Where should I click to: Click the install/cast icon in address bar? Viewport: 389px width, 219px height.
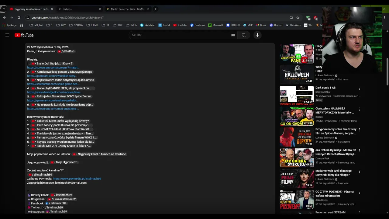pyautogui.click(x=291, y=18)
